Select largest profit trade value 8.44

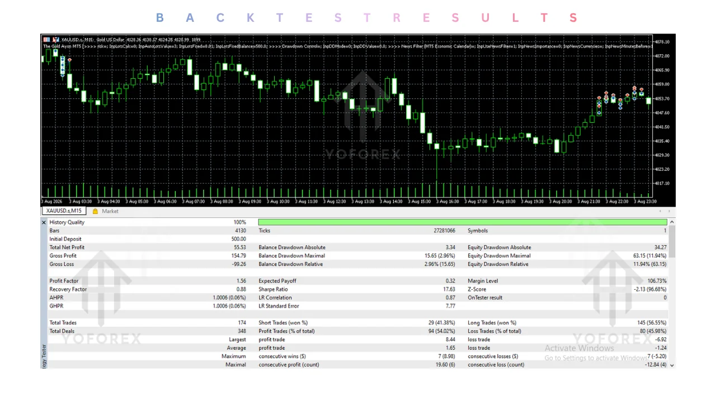pyautogui.click(x=450, y=339)
